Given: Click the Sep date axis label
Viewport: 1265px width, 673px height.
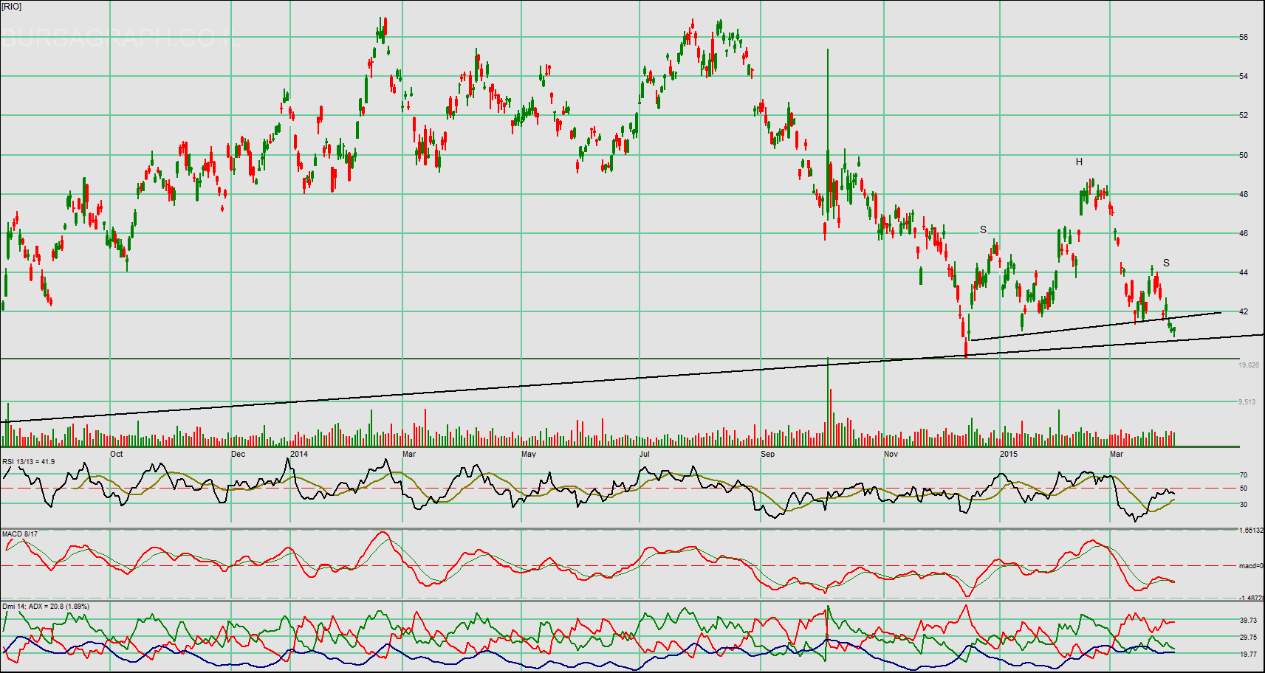Looking at the screenshot, I should 768,454.
